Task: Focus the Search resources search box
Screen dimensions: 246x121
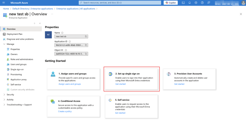Action: coord(120,3)
